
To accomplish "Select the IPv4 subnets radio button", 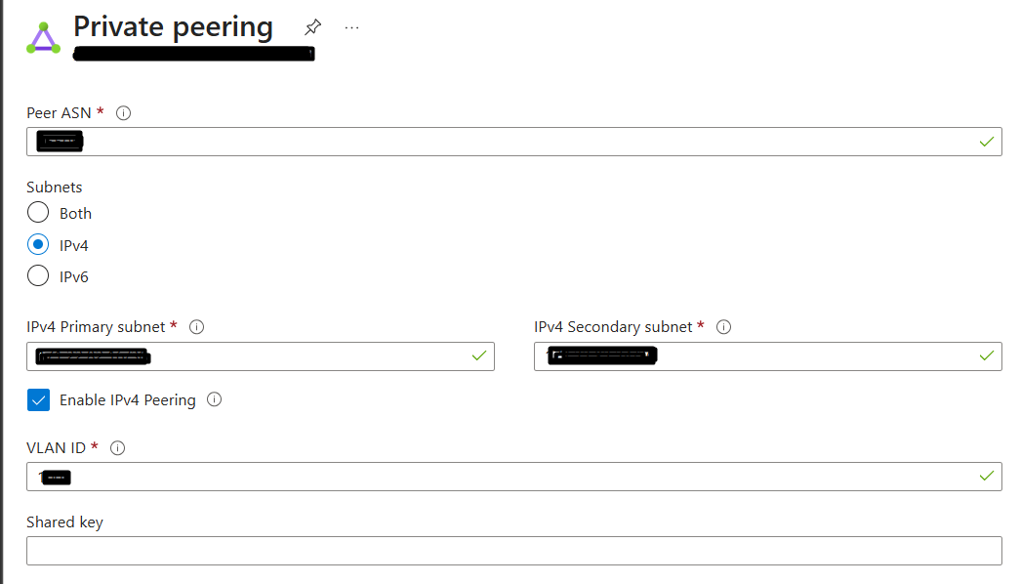I will pyautogui.click(x=38, y=244).
